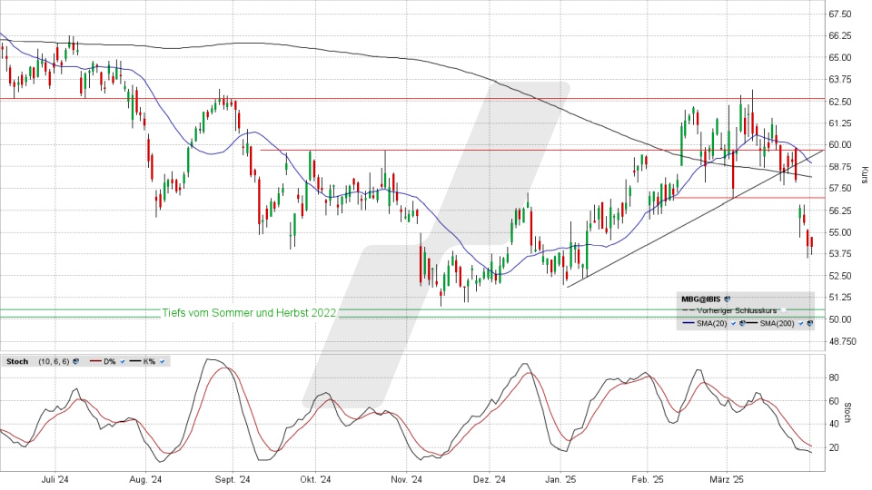Open Stoch (10, 6, 6) settings icon
Viewport: 872px width, 490px height.
pos(75,361)
